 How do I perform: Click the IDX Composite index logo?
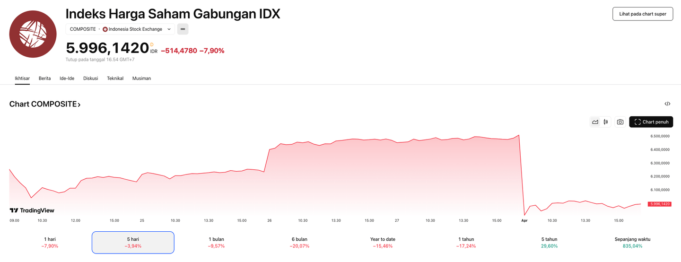(x=33, y=34)
